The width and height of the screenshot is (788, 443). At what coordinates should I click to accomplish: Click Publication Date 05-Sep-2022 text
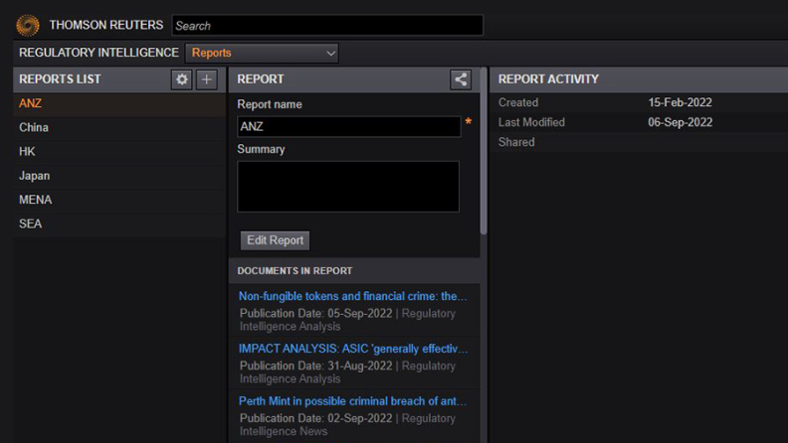coord(316,314)
